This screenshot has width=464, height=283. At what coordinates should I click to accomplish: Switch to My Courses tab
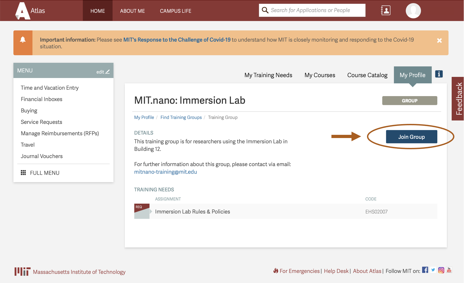click(320, 75)
